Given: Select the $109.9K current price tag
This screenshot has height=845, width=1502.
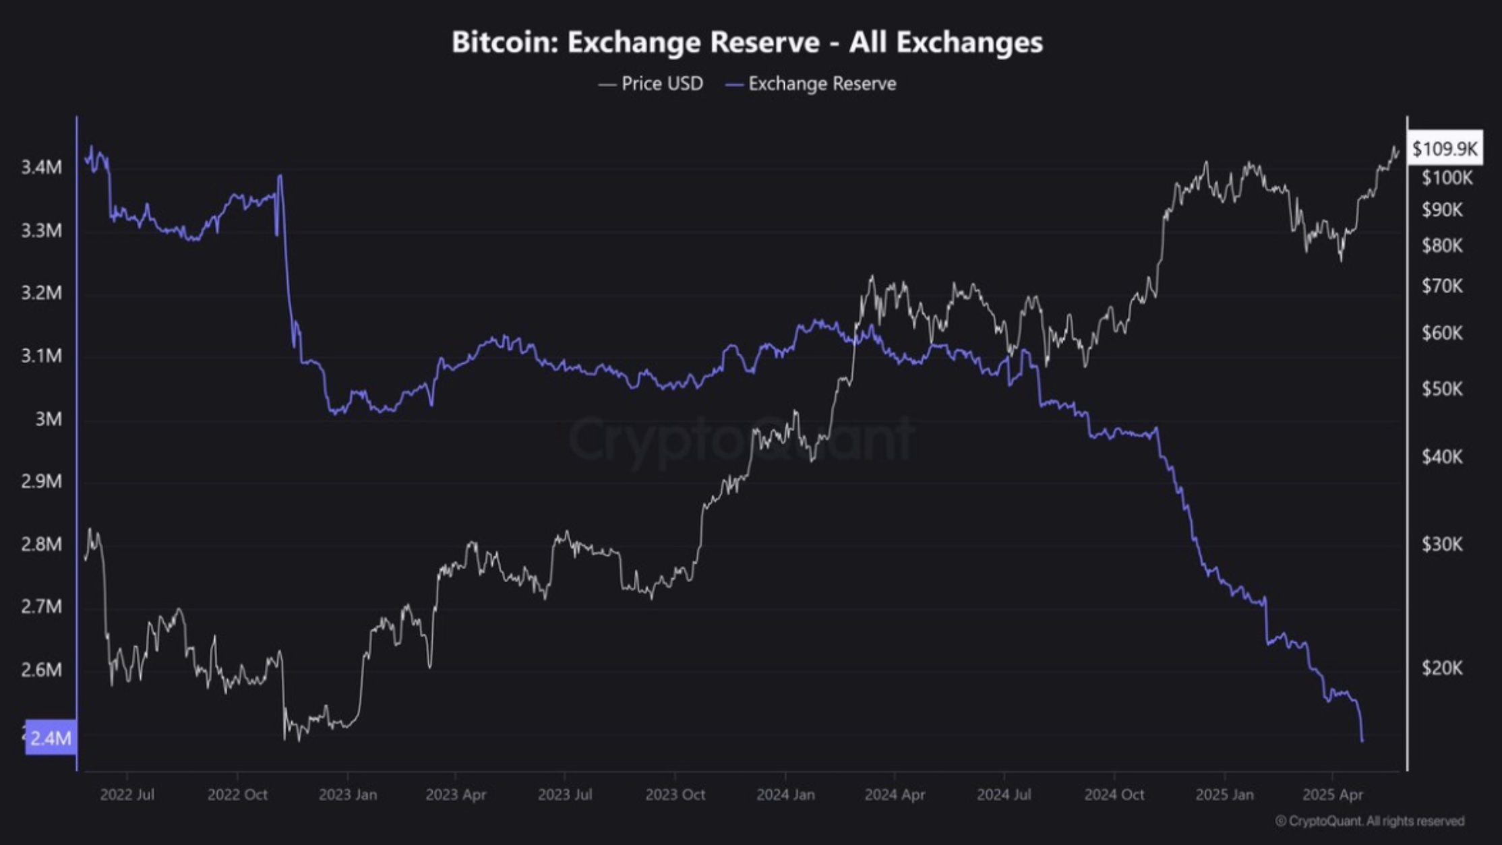Looking at the screenshot, I should point(1444,148).
